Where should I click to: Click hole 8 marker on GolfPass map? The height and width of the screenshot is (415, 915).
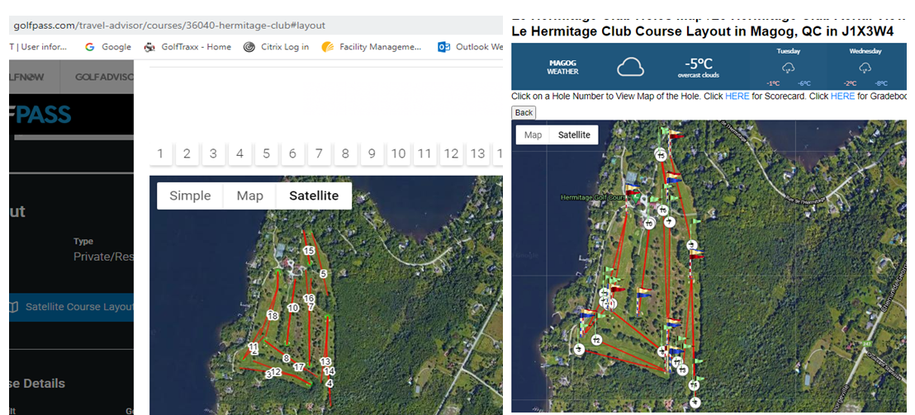click(x=287, y=358)
